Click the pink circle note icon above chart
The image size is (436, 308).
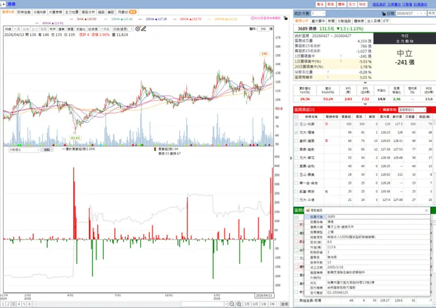click(x=253, y=18)
